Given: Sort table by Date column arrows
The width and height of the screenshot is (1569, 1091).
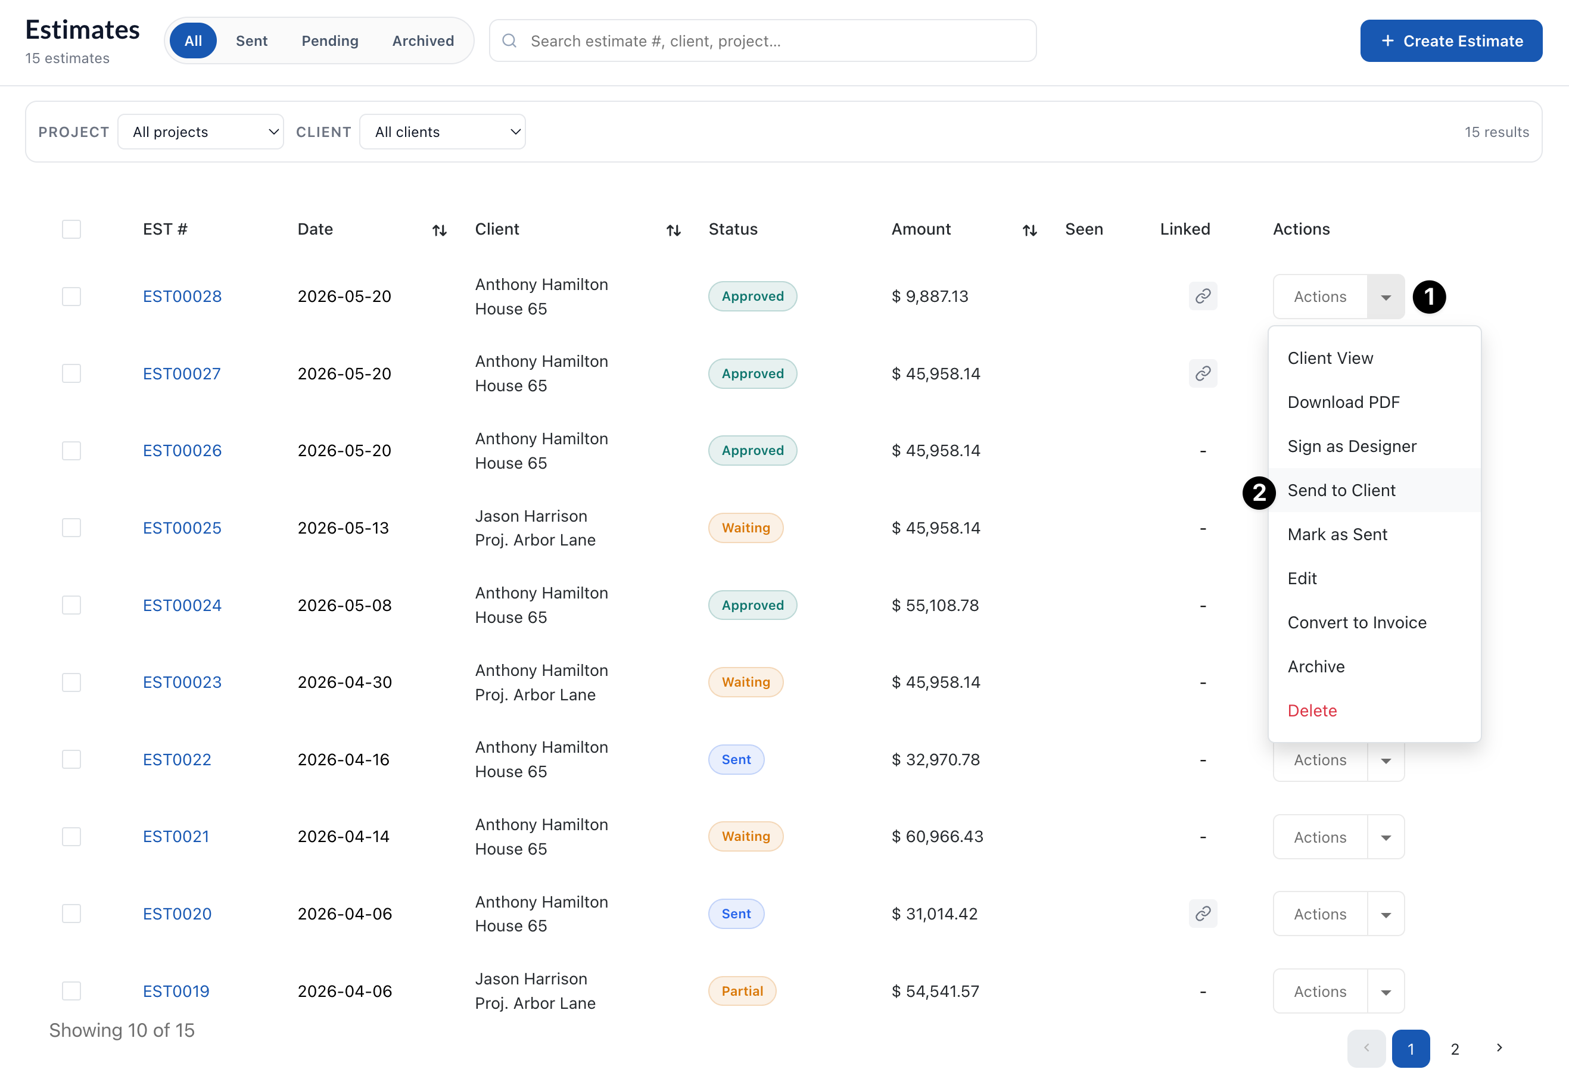Looking at the screenshot, I should tap(440, 230).
